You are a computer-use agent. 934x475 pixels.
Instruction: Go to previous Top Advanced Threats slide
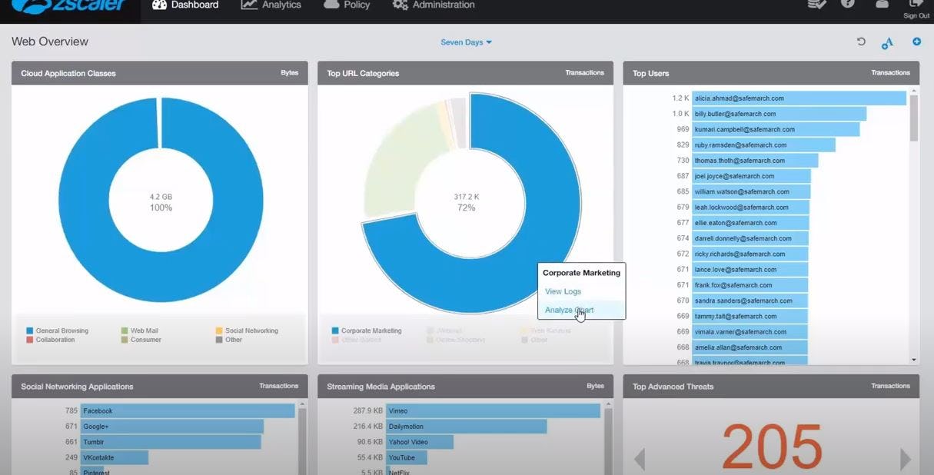pos(639,459)
